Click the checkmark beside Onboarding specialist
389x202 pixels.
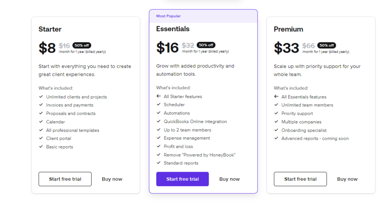(276, 130)
